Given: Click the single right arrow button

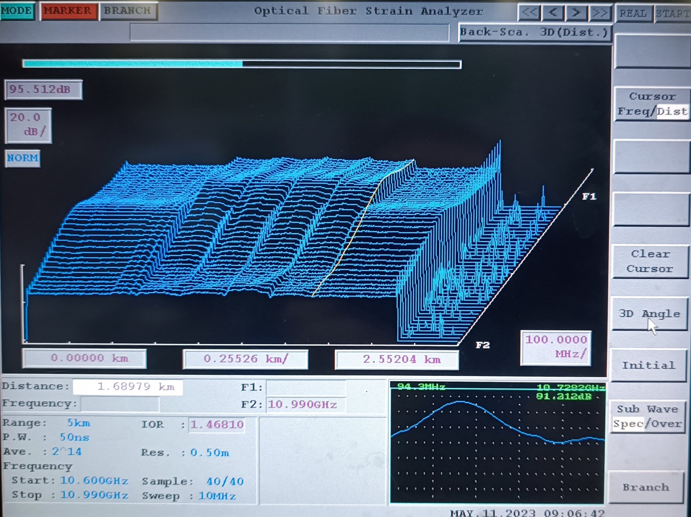Looking at the screenshot, I should (576, 13).
